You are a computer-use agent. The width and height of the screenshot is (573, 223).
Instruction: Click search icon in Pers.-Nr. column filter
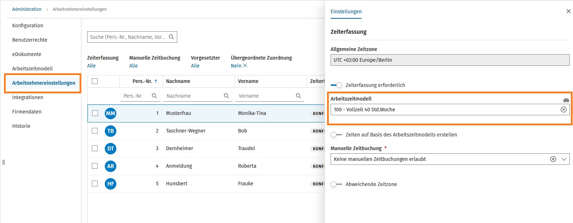154,96
